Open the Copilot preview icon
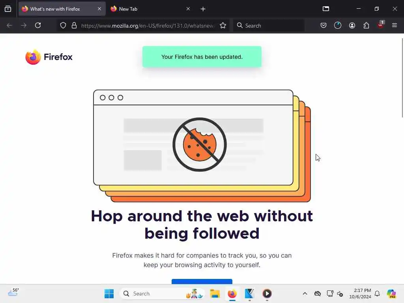Screen dimensions: 404x303 coord(391,294)
